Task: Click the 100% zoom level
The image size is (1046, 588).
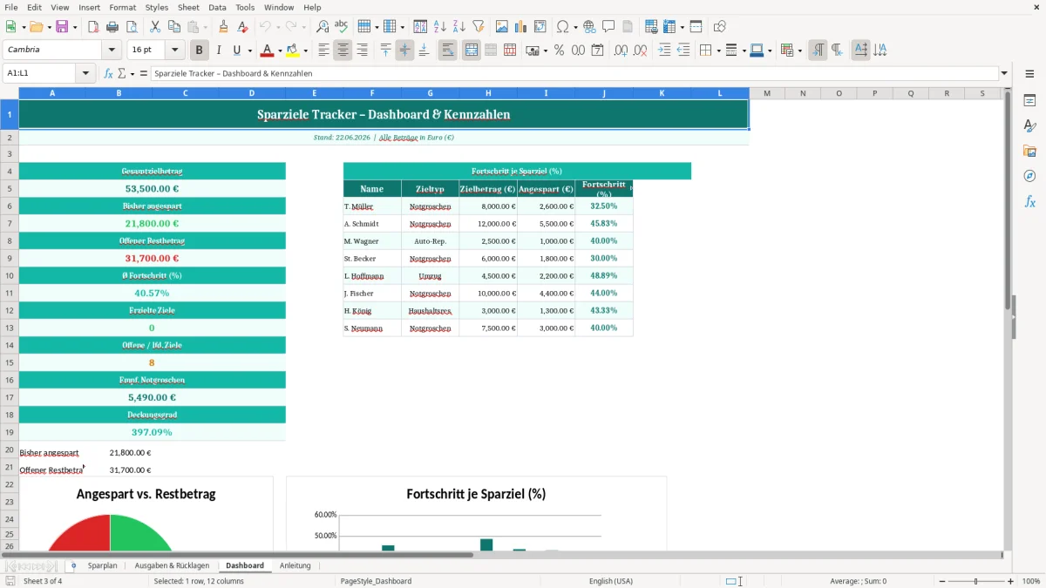Action: (1031, 581)
